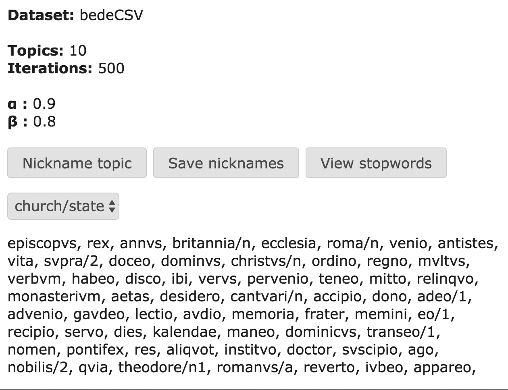Image resolution: width=508 pixels, height=390 pixels.
Task: Click the Iterations label
Action: (50, 68)
